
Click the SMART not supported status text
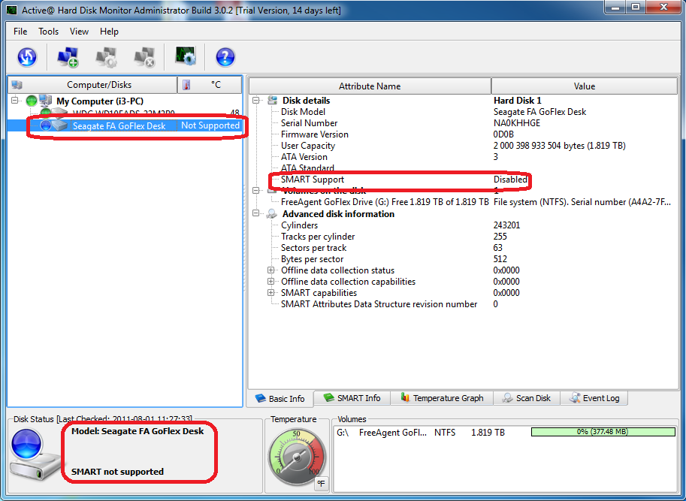click(117, 472)
